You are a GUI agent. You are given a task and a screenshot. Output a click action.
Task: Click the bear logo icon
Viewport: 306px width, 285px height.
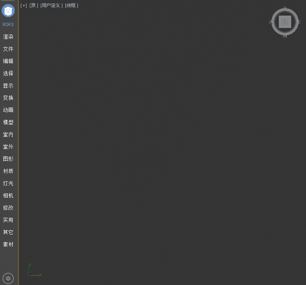click(8, 11)
